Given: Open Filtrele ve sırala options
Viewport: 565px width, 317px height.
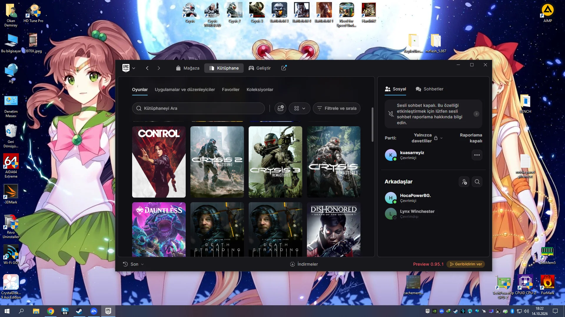Looking at the screenshot, I should pyautogui.click(x=337, y=108).
